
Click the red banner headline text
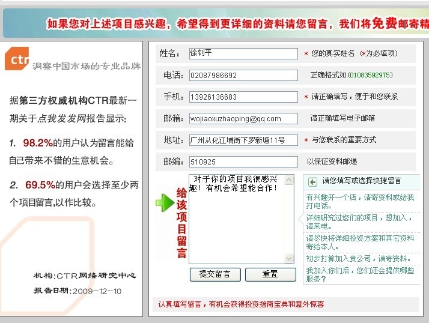237,23
